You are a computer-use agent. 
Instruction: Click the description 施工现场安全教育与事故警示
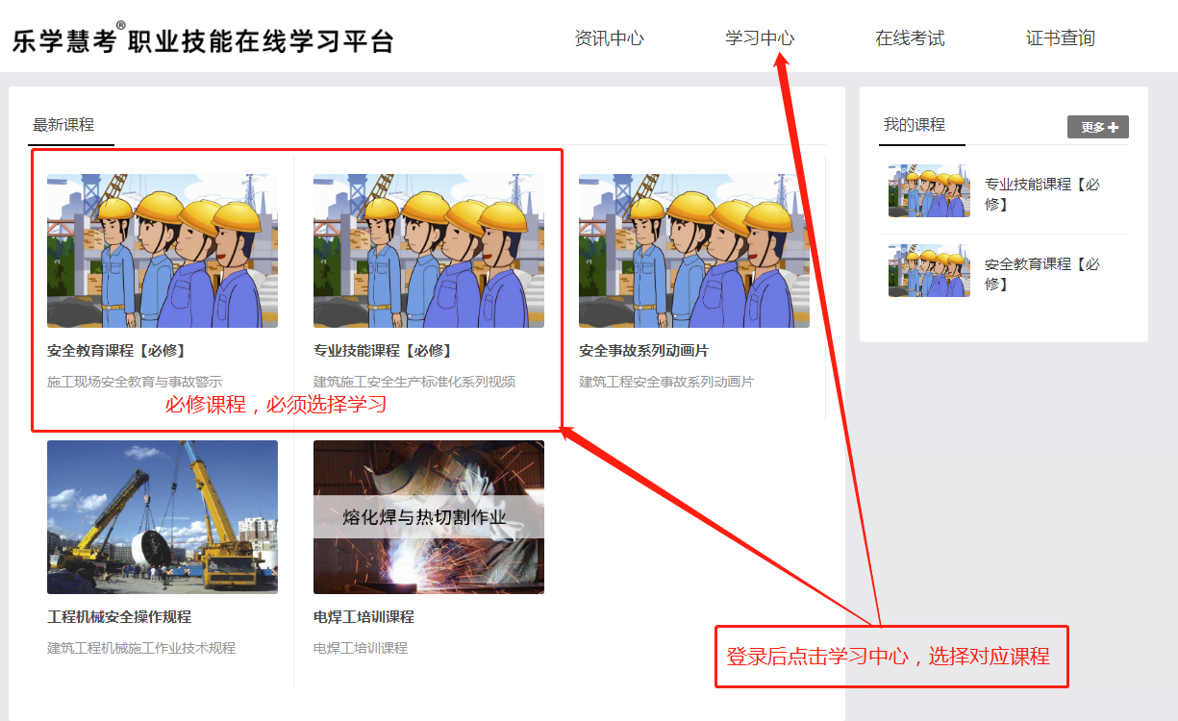[135, 382]
